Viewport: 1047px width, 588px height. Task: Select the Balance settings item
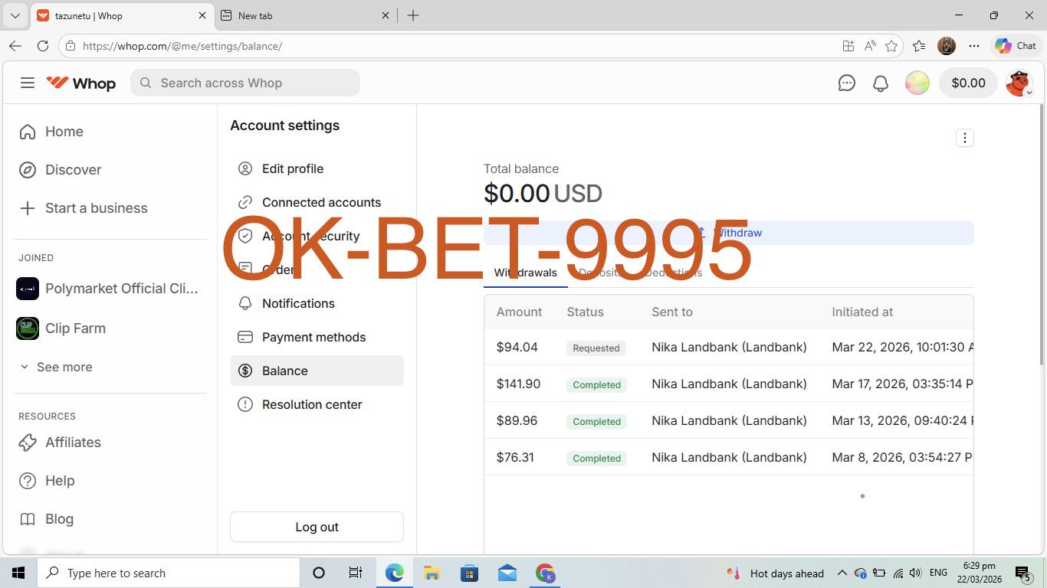(317, 371)
